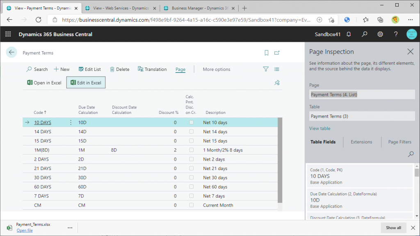
Task: Toggle Calc. Pmt. Disc. checkbox for 10 DAYS
Action: coord(191,122)
